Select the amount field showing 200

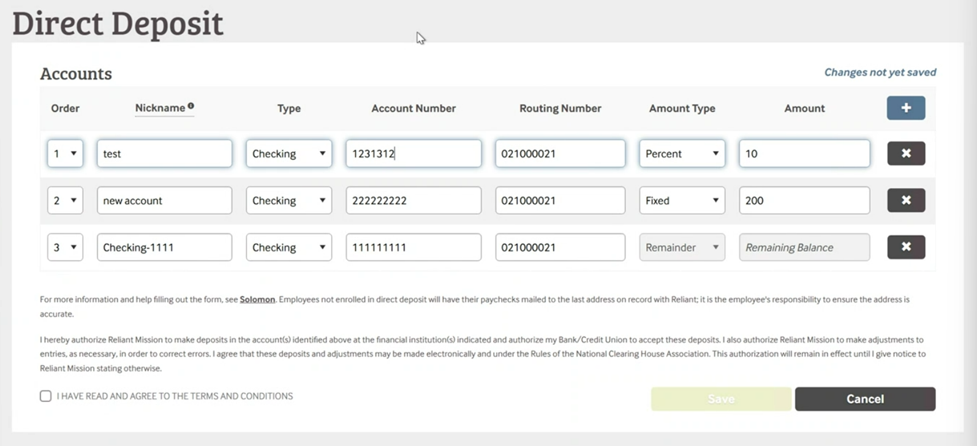click(804, 200)
